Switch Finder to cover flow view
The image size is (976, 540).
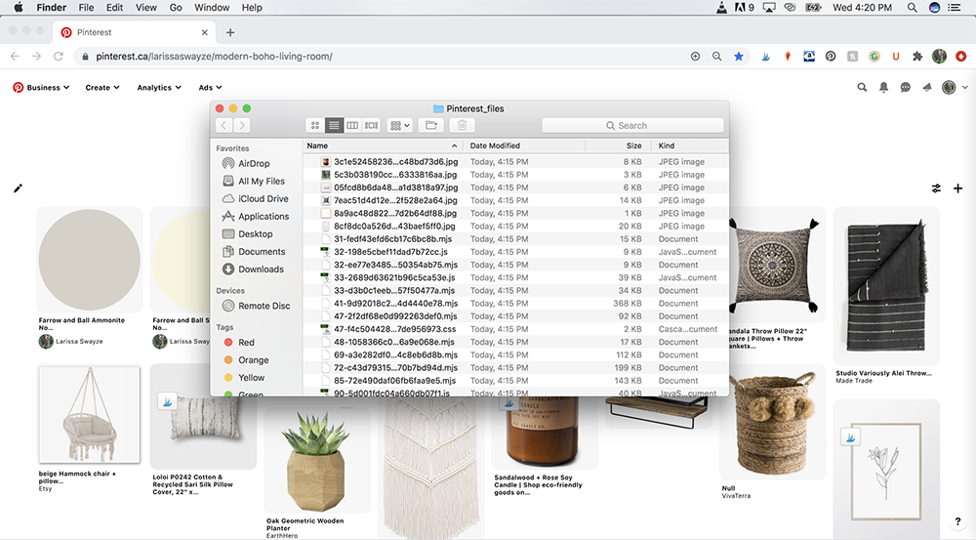pyautogui.click(x=372, y=125)
